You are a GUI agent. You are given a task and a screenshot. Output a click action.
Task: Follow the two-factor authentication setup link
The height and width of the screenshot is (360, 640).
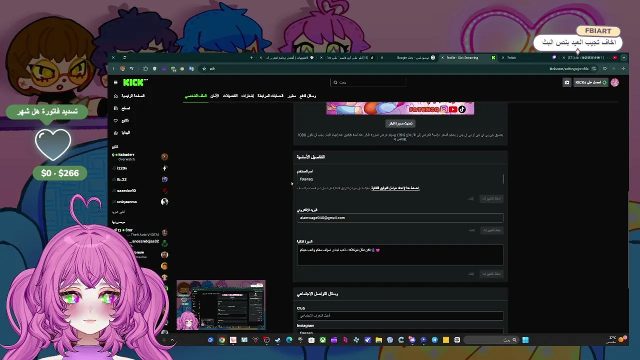coord(395,188)
